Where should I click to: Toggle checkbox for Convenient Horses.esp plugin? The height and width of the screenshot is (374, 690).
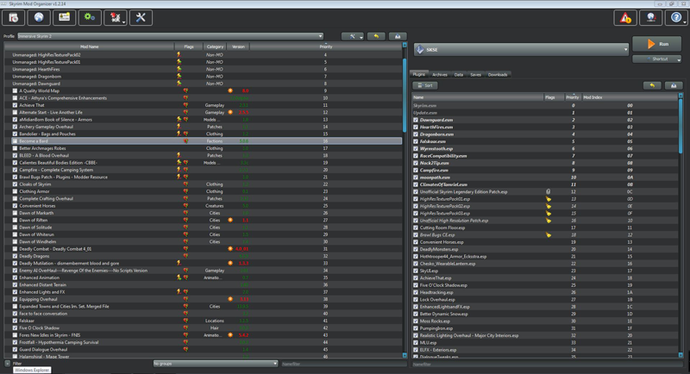click(x=416, y=242)
